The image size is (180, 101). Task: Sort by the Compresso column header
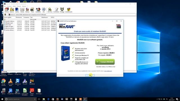coord(26,17)
